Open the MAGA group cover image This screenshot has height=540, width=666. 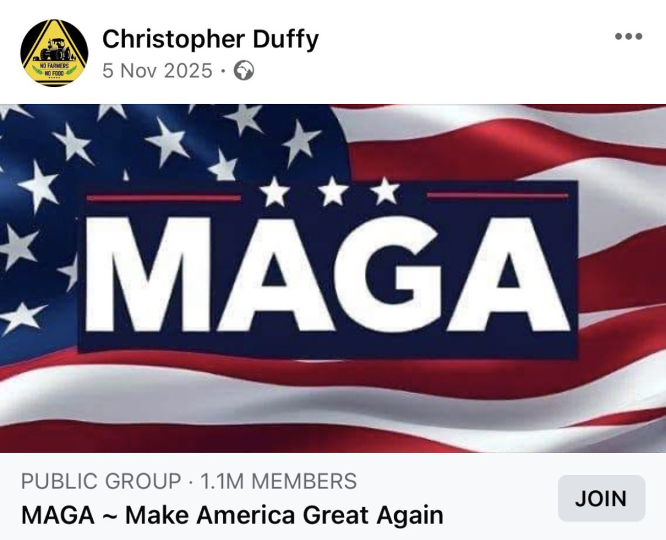click(x=333, y=278)
